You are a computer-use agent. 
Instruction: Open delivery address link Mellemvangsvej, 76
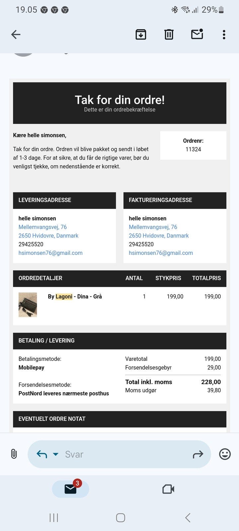[42, 227]
